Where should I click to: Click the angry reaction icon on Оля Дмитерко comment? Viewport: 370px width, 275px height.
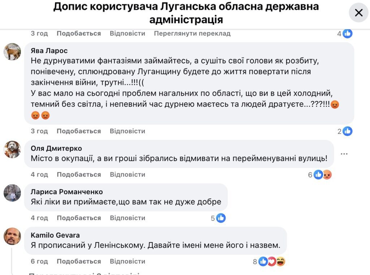click(x=326, y=174)
